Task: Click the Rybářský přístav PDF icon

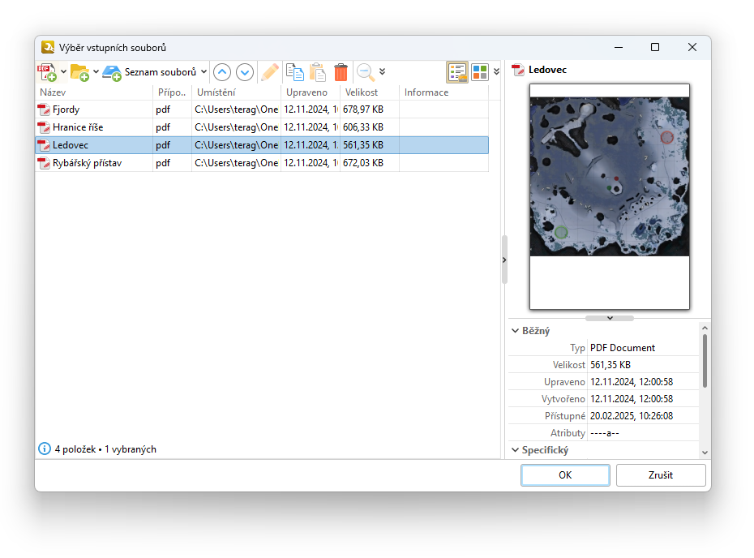Action: (45, 163)
